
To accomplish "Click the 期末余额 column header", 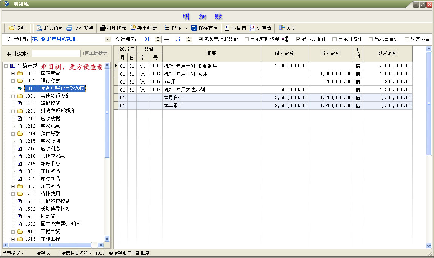I will click(388, 53).
